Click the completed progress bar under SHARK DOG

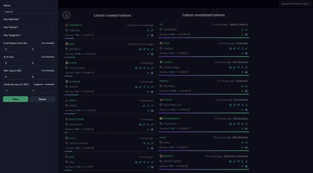click(203, 38)
